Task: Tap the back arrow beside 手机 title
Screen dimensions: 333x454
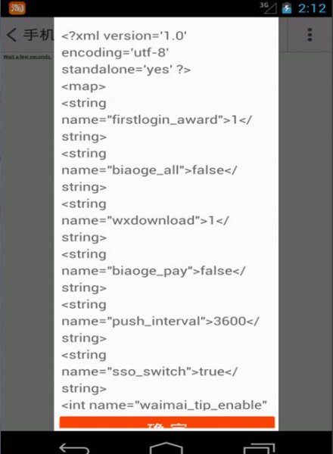Action: coord(11,35)
